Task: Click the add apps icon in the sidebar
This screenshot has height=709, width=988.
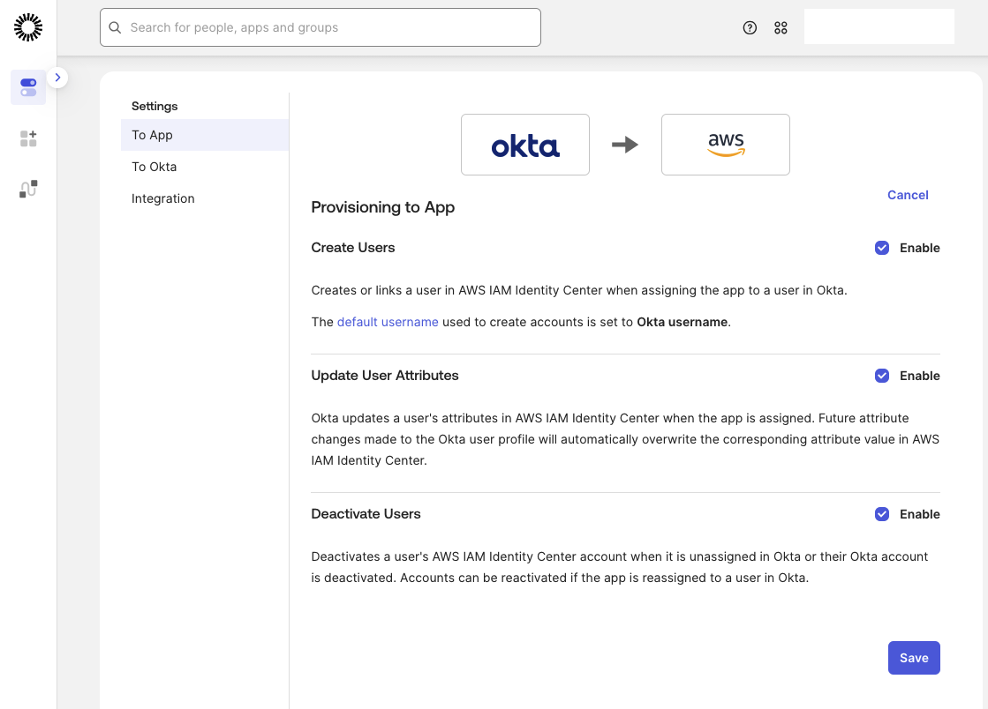Action: [27, 138]
